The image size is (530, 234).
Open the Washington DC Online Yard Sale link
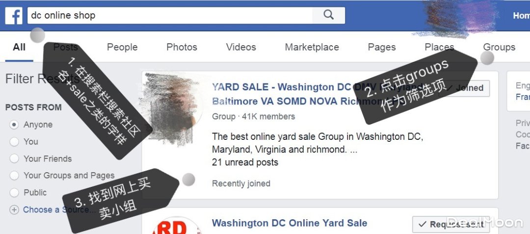[290, 223]
